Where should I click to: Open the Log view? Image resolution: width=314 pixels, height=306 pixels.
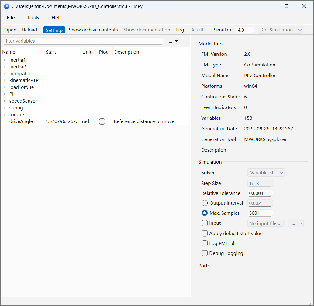(180, 30)
